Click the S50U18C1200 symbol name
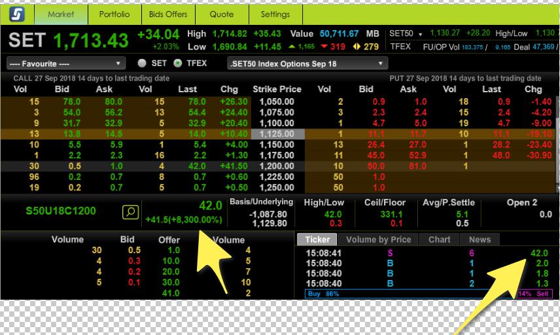The width and height of the screenshot is (560, 335). tap(61, 211)
